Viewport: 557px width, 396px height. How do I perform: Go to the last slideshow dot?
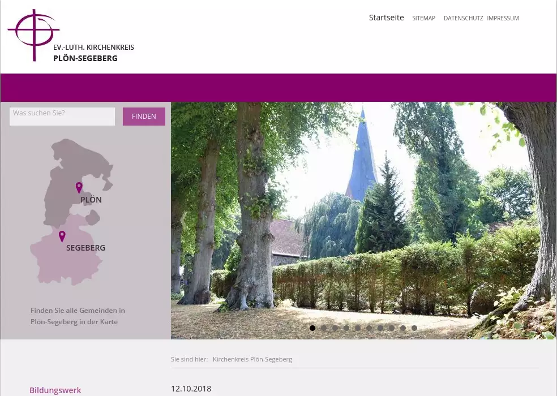coord(414,328)
